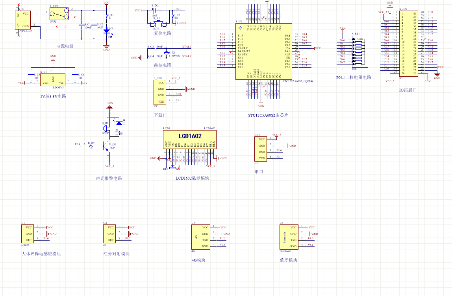Image resolution: width=452 pixels, height=296 pixels.
Task: Select the S_T1 TYPE-C-2P connector
Action: 23,20
